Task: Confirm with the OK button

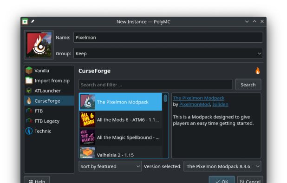Action: (222, 180)
